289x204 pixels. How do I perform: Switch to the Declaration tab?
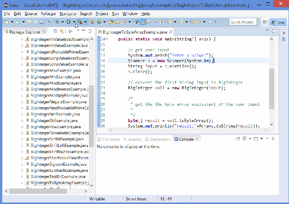(x=158, y=139)
